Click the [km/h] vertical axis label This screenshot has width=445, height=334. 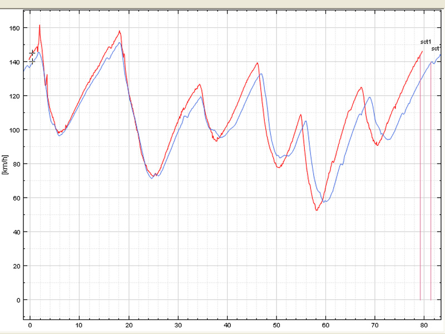tap(5, 164)
